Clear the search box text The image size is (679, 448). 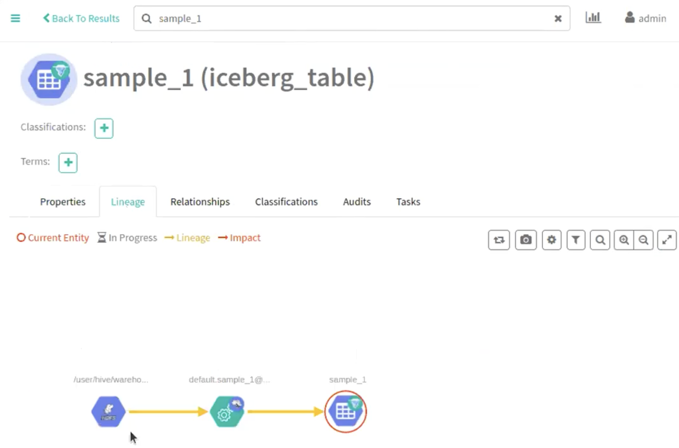[x=558, y=19]
